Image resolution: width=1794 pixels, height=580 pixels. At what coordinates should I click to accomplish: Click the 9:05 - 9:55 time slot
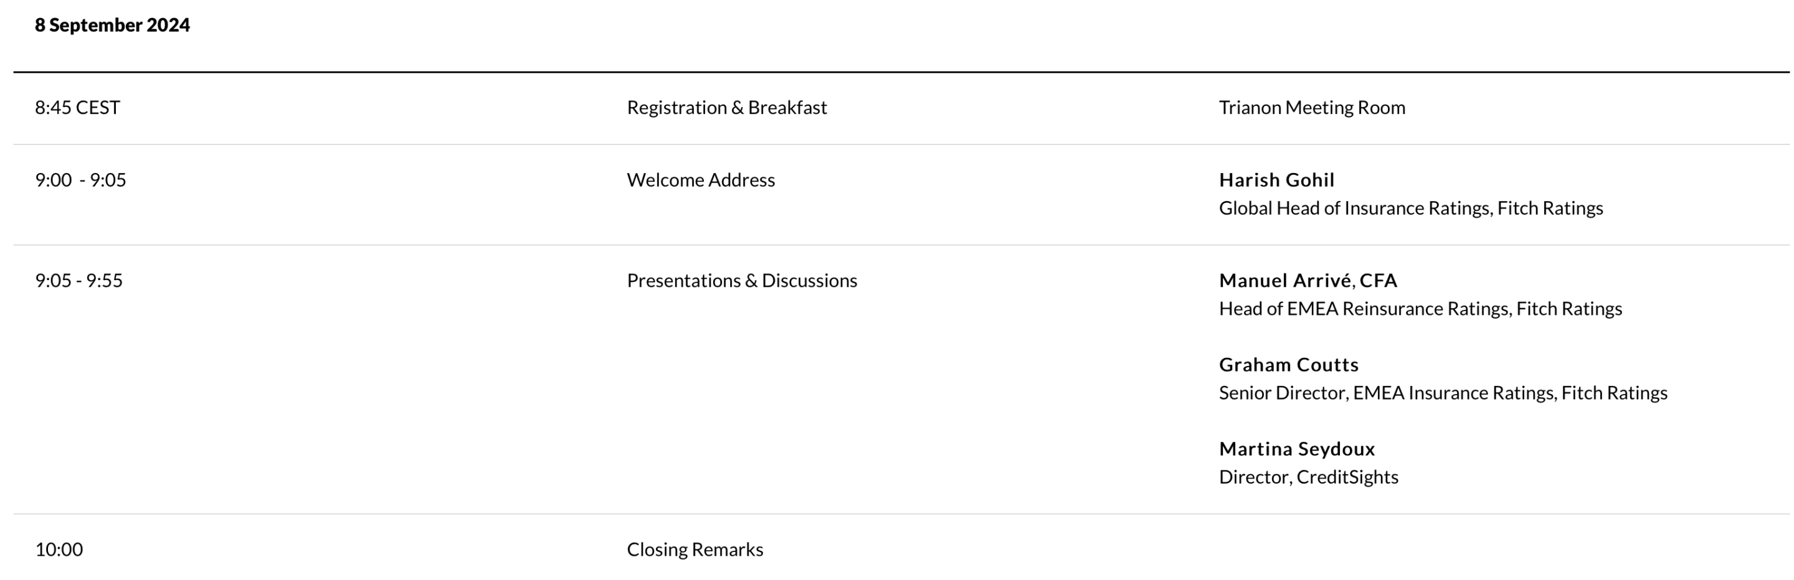(78, 281)
